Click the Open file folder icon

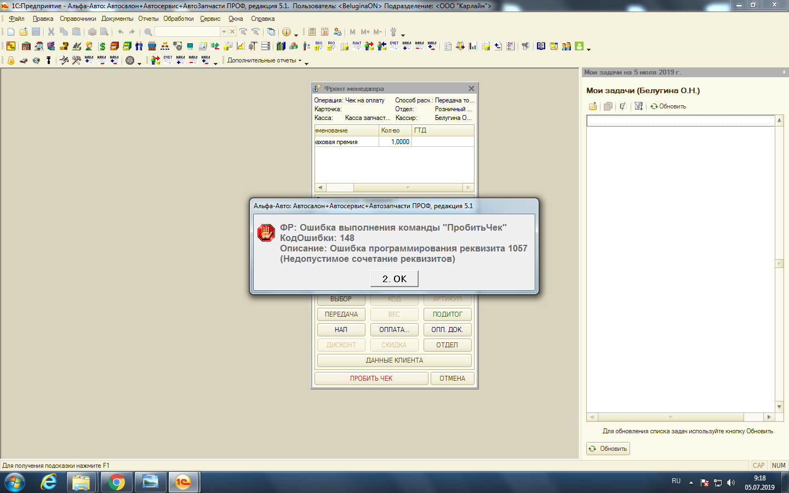coord(24,32)
